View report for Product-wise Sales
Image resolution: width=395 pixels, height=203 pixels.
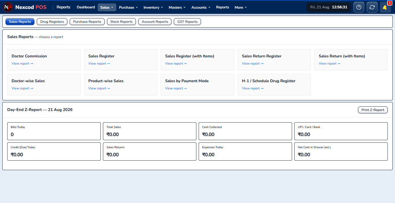pos(99,88)
